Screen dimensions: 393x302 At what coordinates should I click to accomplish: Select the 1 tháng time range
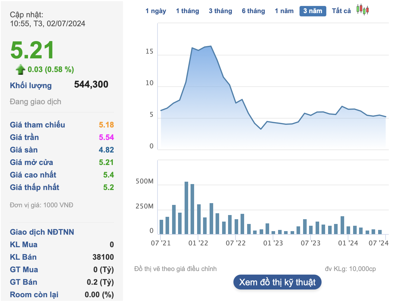pyautogui.click(x=188, y=11)
